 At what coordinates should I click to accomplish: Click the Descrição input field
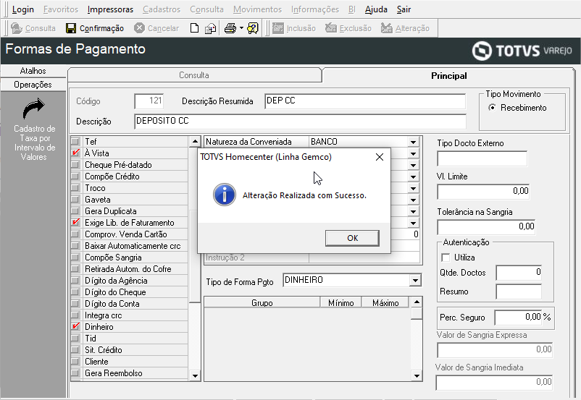[x=300, y=122]
